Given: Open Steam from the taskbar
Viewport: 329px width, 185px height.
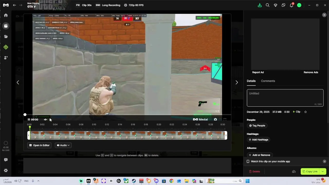Looking at the screenshot, I should click(x=134, y=181).
